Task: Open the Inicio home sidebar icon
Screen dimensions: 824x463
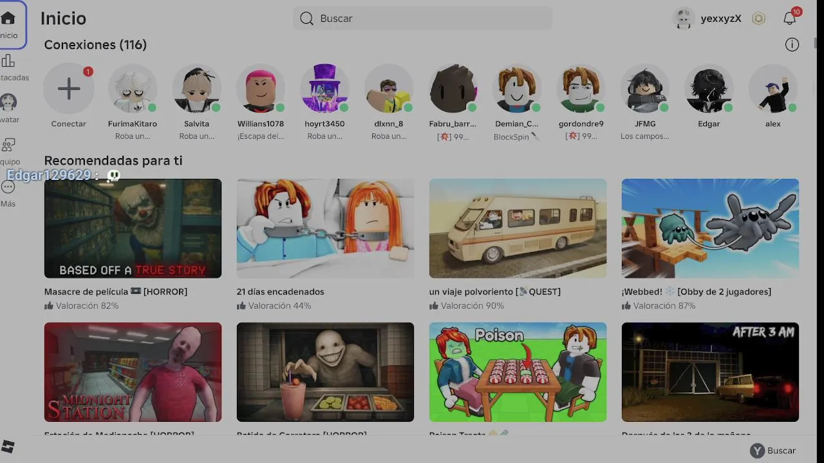Action: (x=8, y=19)
